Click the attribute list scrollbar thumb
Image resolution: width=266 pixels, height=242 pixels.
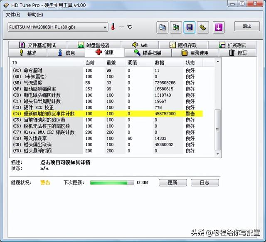pos(218,130)
